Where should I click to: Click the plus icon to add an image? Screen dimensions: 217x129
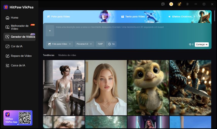tap(50, 31)
